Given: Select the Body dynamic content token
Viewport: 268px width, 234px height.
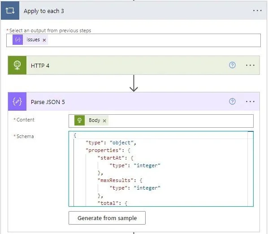Looking at the screenshot, I should click(91, 120).
